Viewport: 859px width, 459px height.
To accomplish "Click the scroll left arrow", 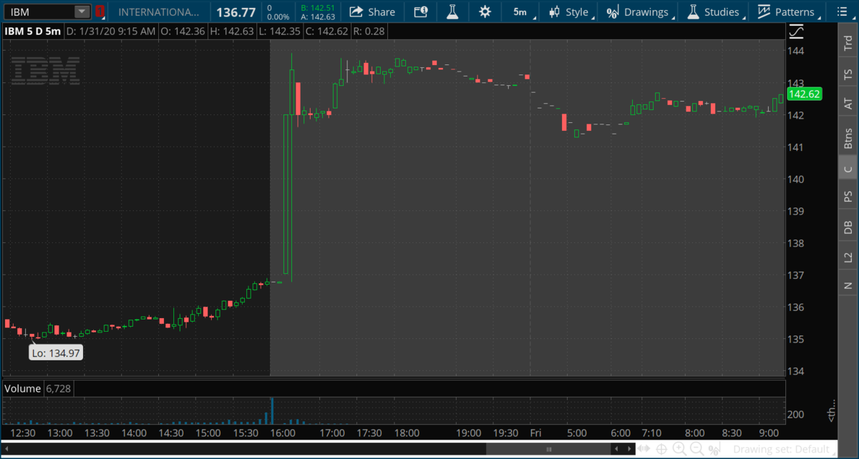I will (616, 449).
